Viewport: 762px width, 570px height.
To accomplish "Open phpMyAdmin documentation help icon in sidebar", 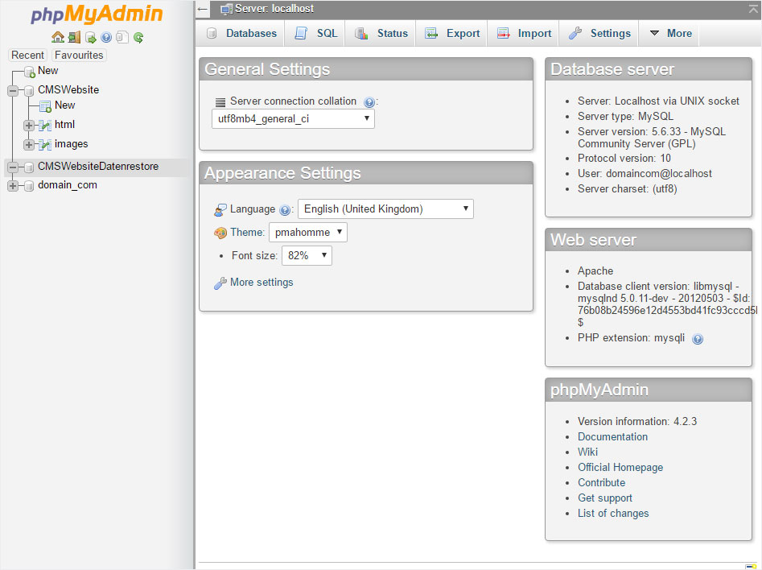I will [x=106, y=38].
